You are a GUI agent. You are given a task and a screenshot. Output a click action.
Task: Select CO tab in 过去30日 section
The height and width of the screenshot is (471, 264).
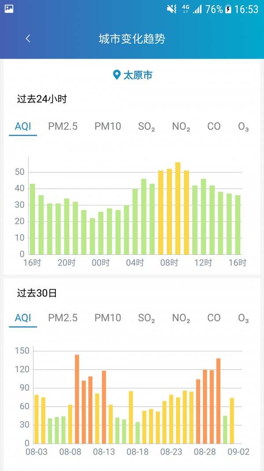point(214,318)
